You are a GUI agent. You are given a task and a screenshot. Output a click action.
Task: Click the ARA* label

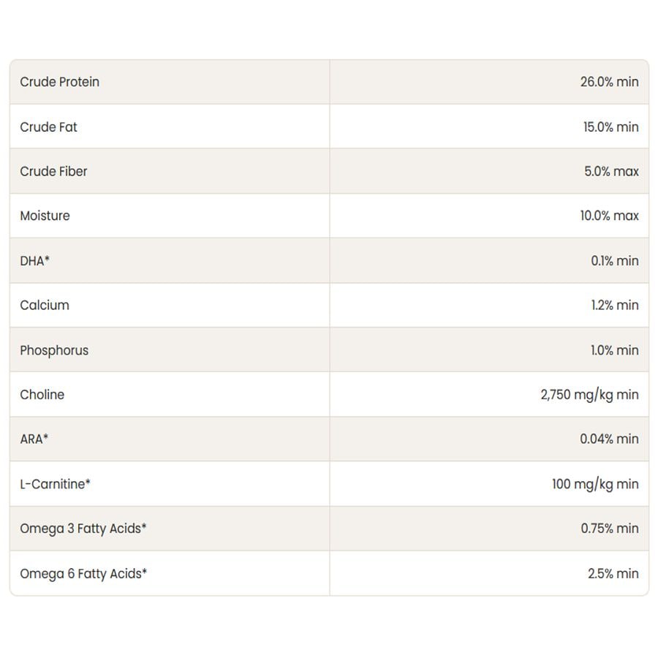[34, 439]
